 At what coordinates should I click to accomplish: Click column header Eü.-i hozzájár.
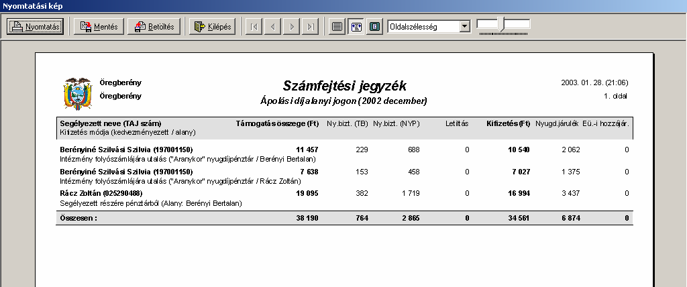coord(606,123)
